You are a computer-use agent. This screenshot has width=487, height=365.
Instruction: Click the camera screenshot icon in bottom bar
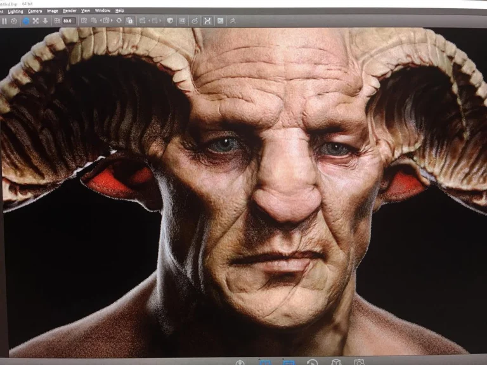point(360,362)
